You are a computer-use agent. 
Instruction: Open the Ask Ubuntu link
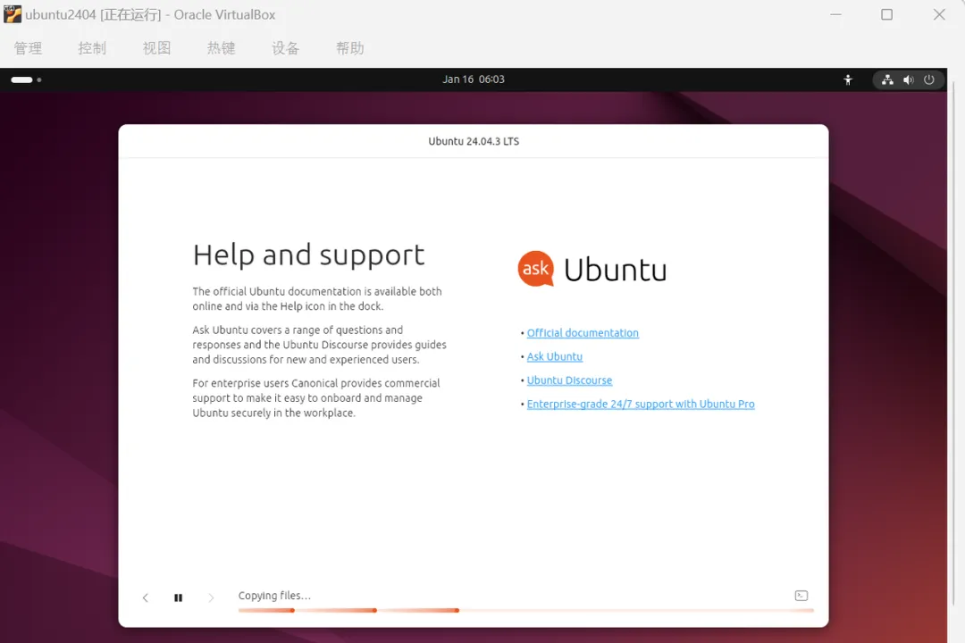(555, 357)
